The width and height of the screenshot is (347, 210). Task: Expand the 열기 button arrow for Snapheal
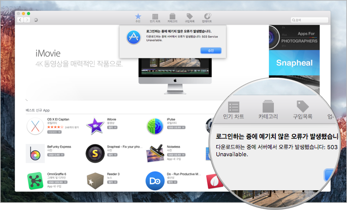point(115,155)
